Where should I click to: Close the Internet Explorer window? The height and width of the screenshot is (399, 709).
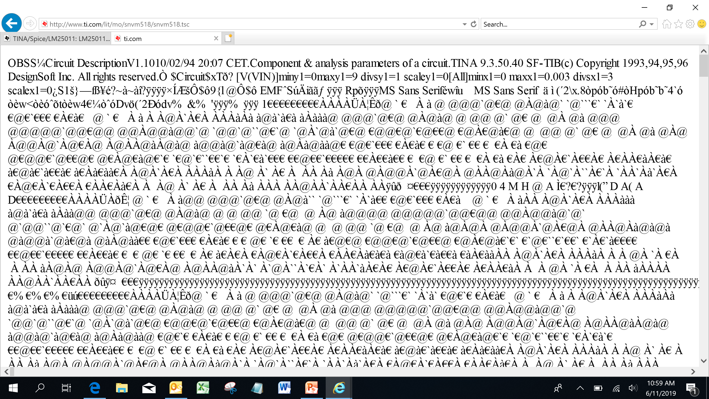(695, 7)
